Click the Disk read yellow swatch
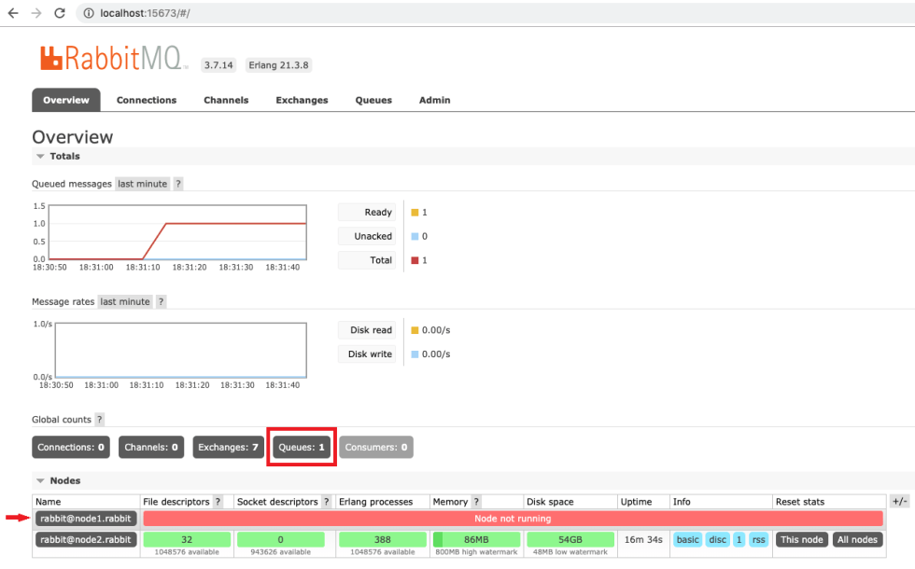The height and width of the screenshot is (569, 915). coord(415,330)
